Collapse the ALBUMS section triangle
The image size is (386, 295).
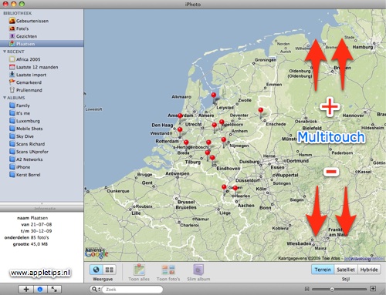5,98
